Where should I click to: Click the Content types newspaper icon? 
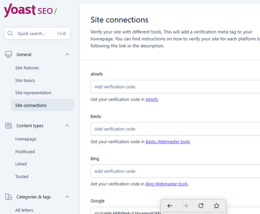(x=9, y=125)
